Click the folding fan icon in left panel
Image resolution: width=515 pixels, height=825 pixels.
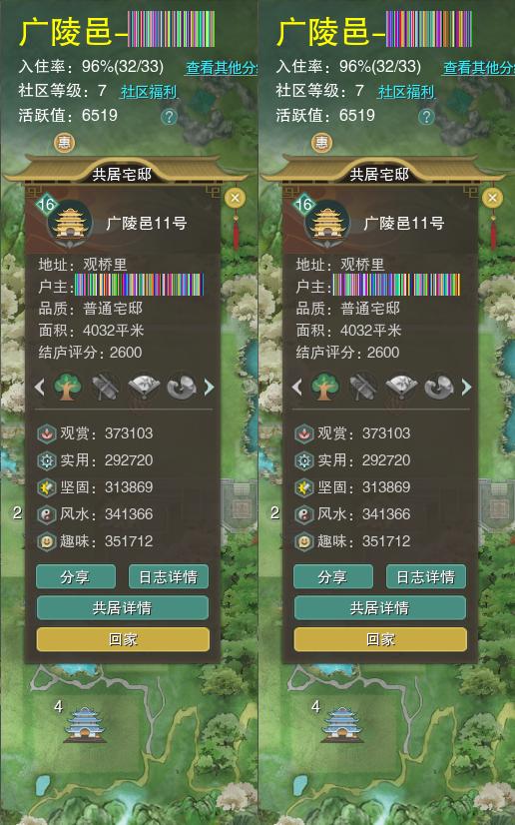pos(144,388)
